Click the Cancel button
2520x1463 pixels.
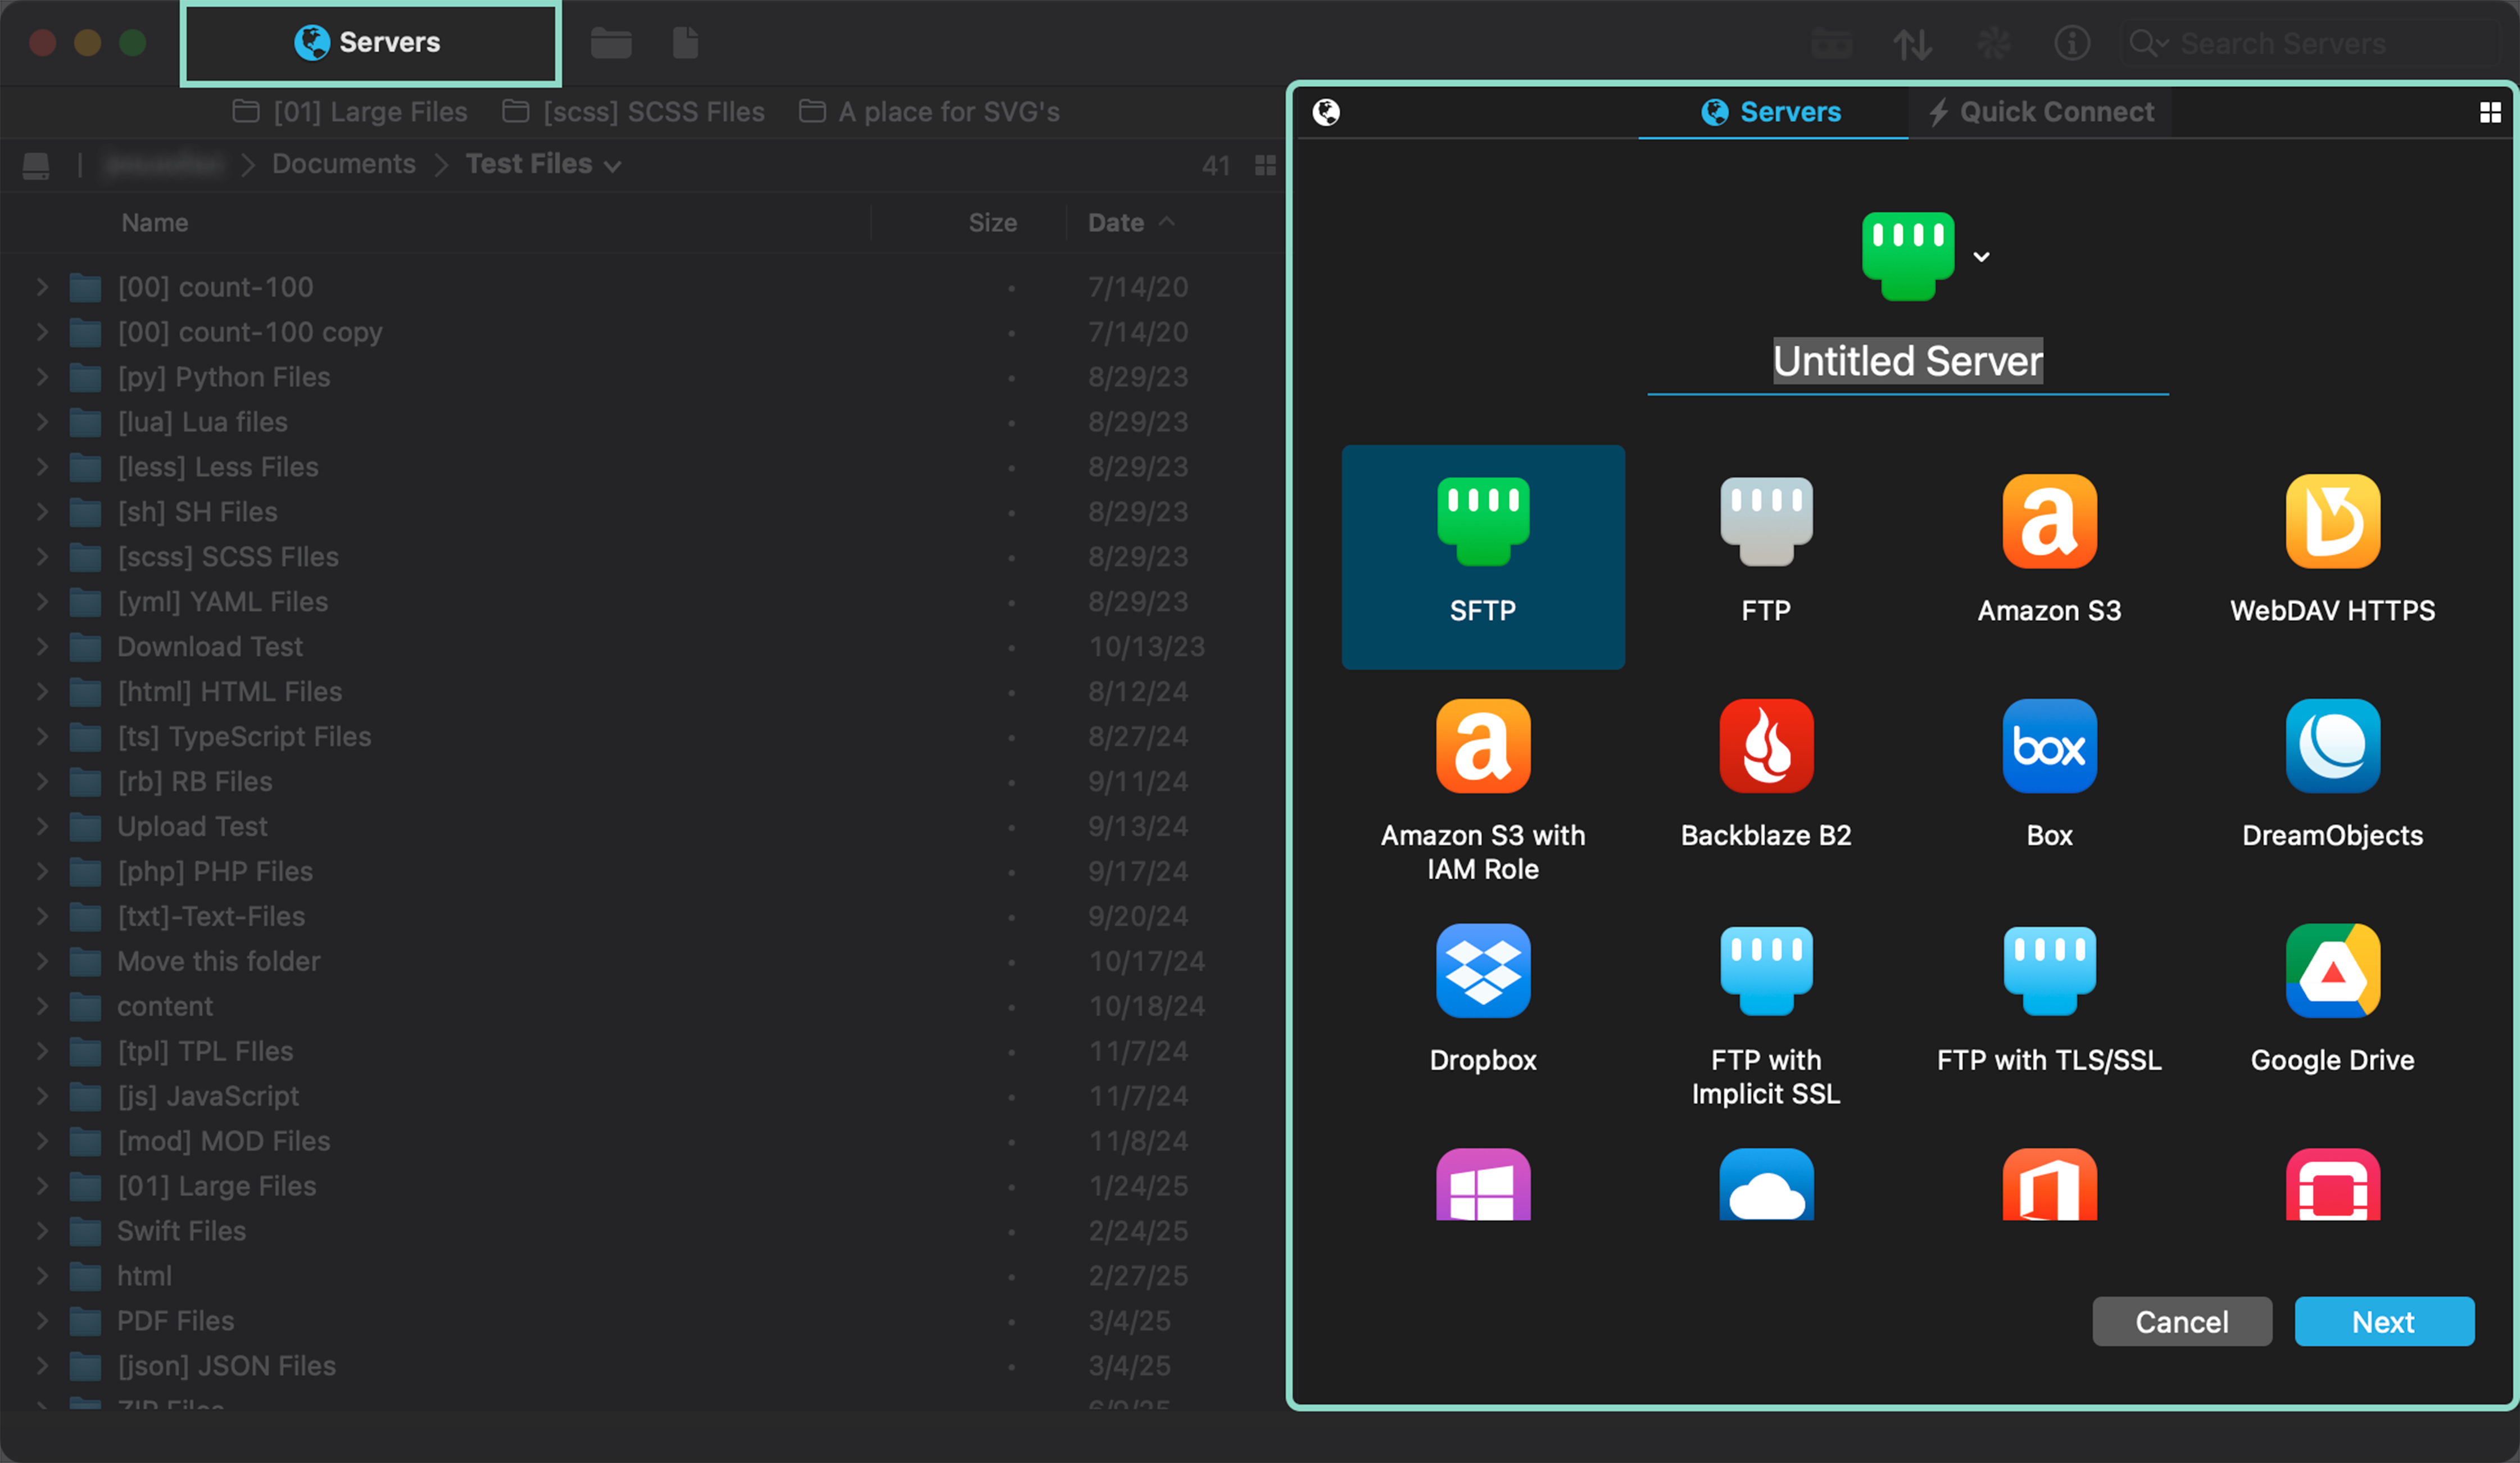2182,1322
